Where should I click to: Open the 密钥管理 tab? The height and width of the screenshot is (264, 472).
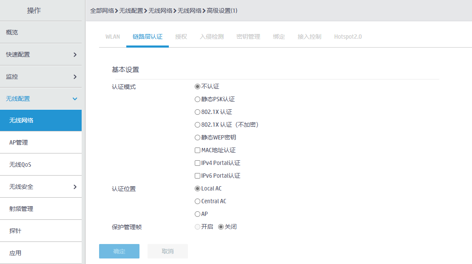coord(248,37)
